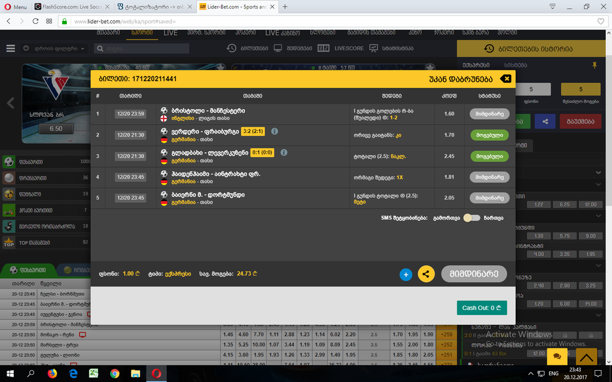This screenshot has width=612, height=382.
Task: Click the 6.50 odds button on banner
Action: (x=56, y=129)
